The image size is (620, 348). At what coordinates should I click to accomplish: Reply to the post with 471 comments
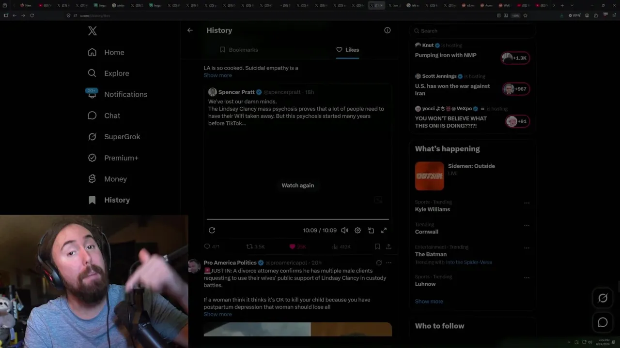(x=212, y=246)
